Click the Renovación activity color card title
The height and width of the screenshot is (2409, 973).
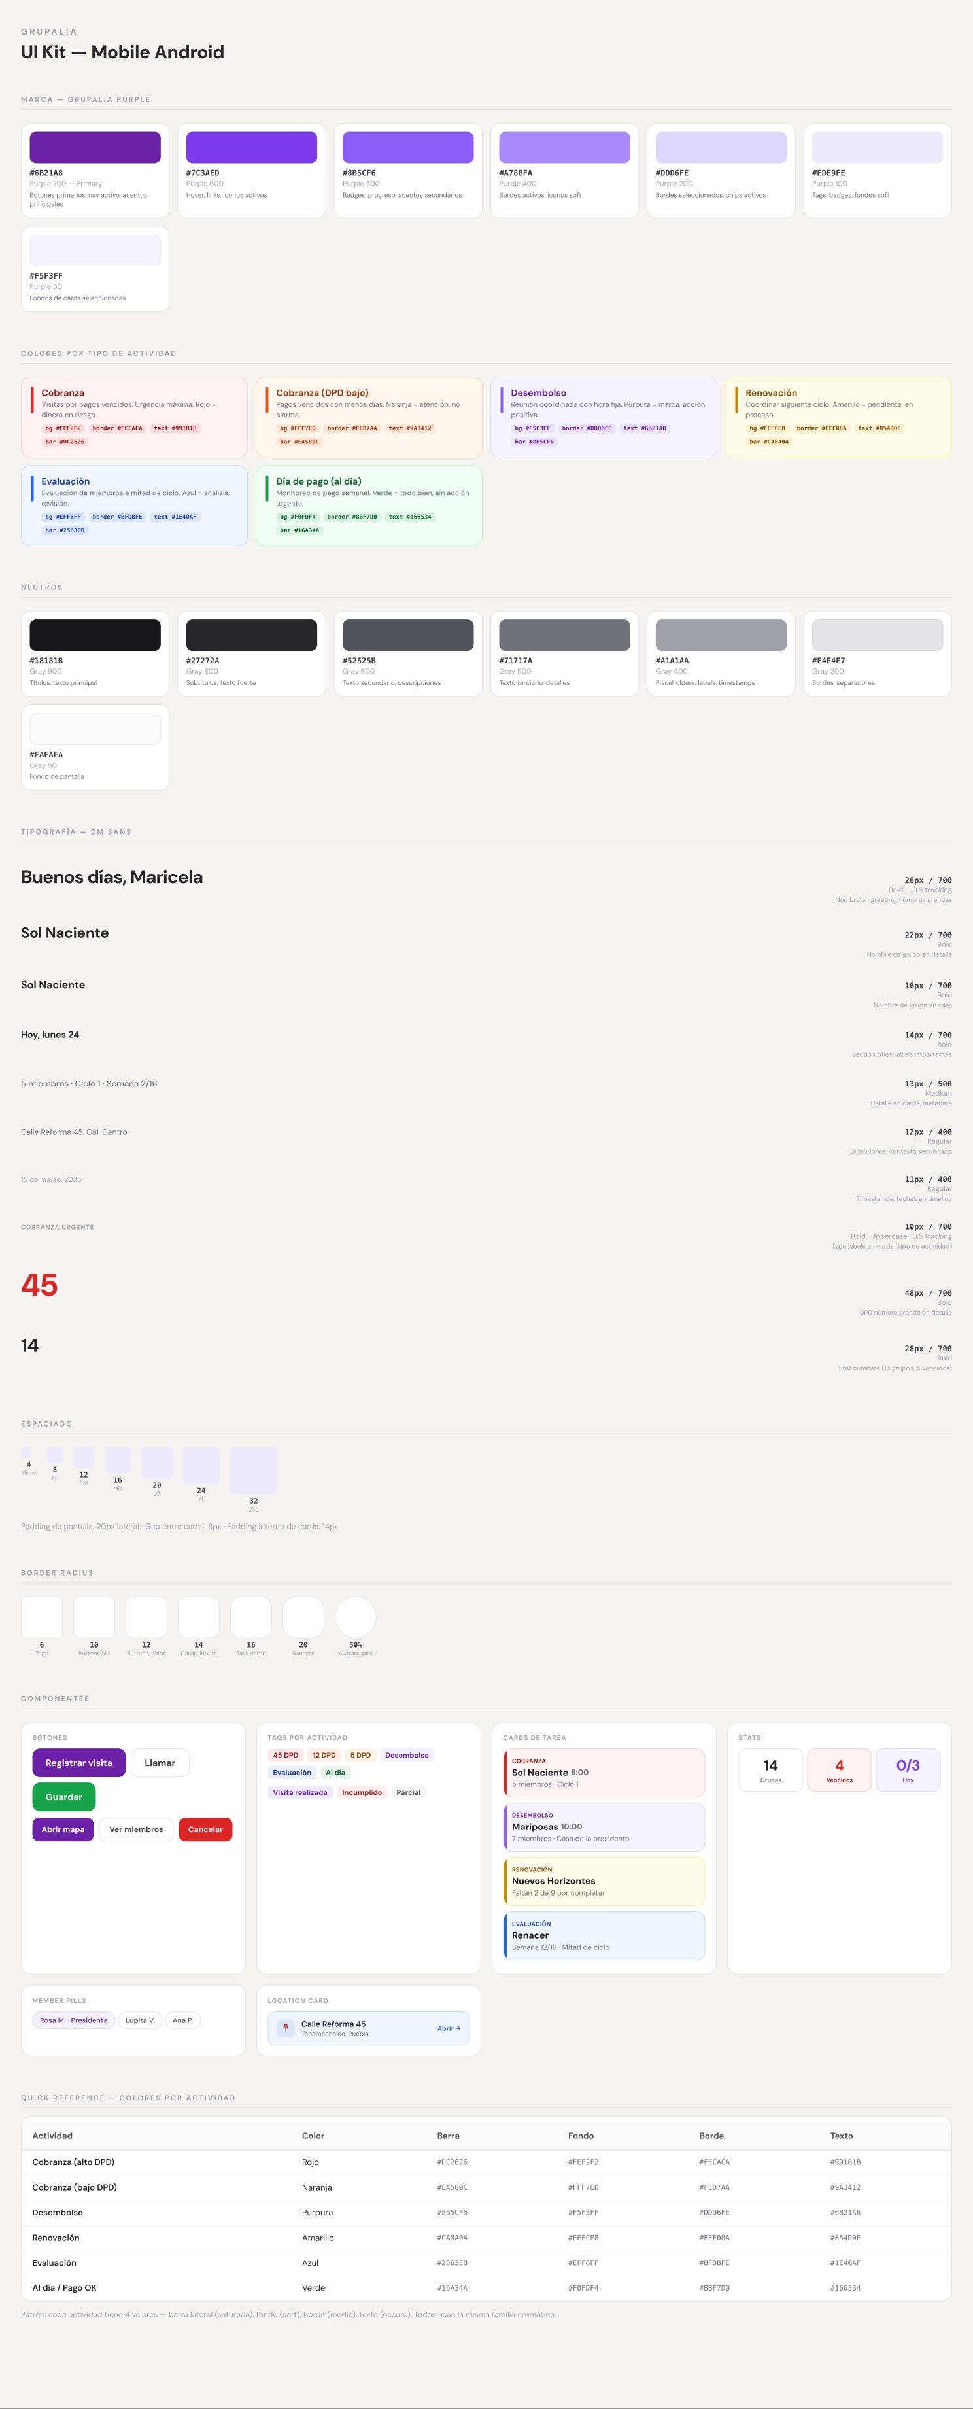771,392
